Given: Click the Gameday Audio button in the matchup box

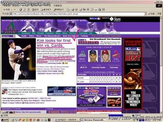Looking at the screenshot, I should (98, 67).
